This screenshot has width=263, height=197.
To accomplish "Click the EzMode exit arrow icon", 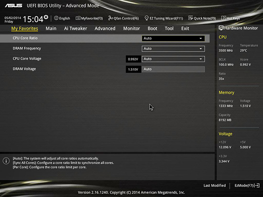I will (x=257, y=186).
